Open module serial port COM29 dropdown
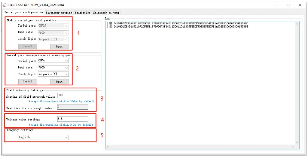 53,26
